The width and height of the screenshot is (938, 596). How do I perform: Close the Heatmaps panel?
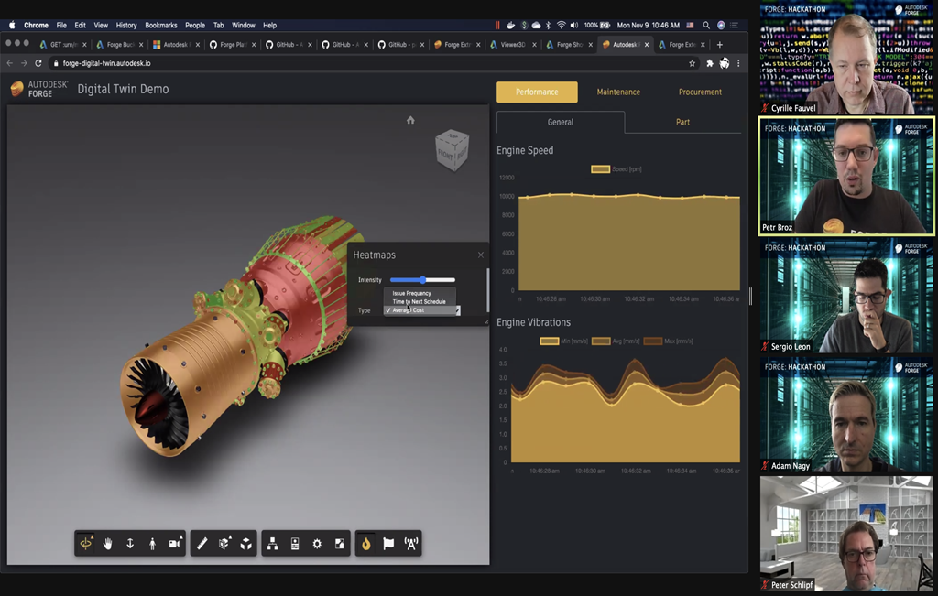tap(480, 255)
